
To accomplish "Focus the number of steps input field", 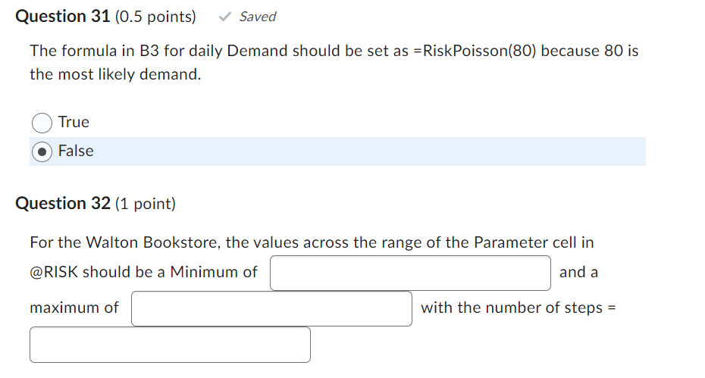I will (170, 345).
